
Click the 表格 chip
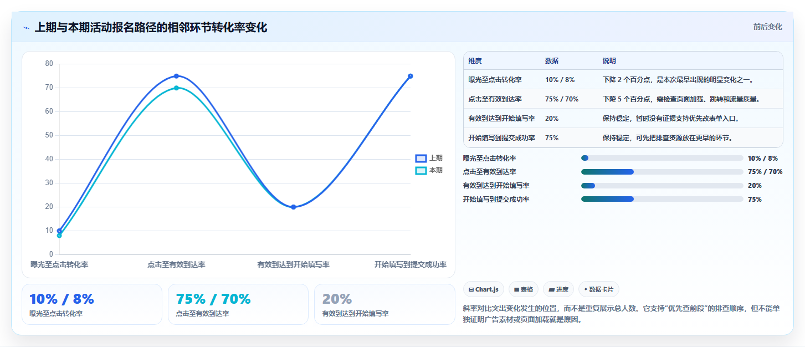(524, 289)
